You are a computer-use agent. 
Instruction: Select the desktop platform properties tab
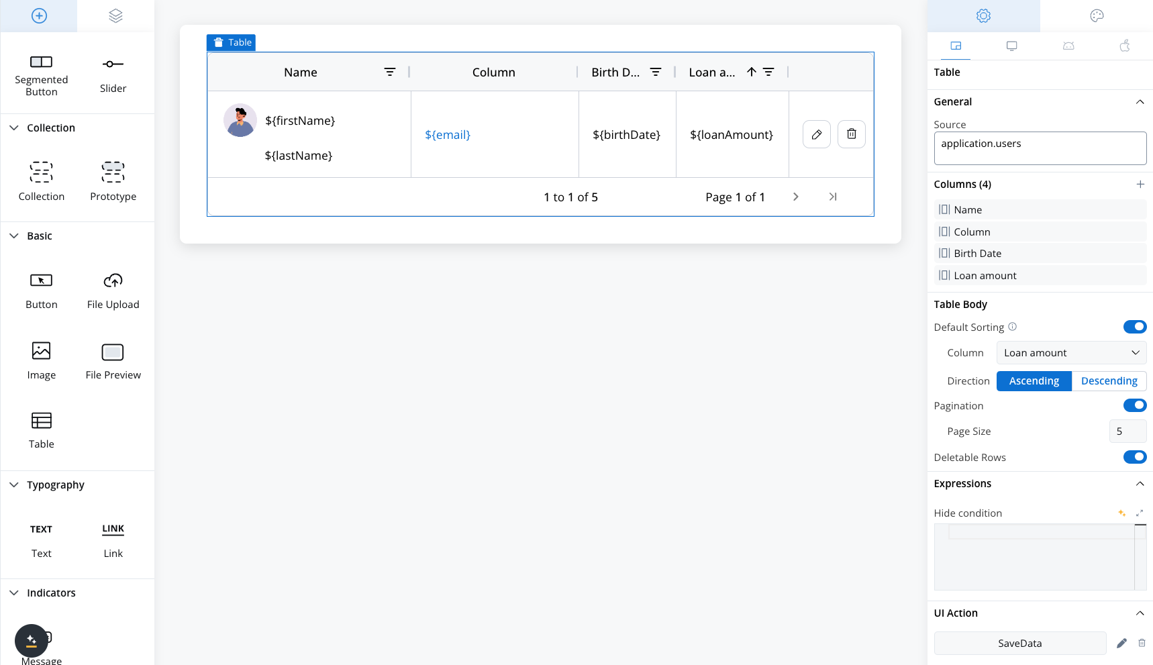pos(1011,46)
